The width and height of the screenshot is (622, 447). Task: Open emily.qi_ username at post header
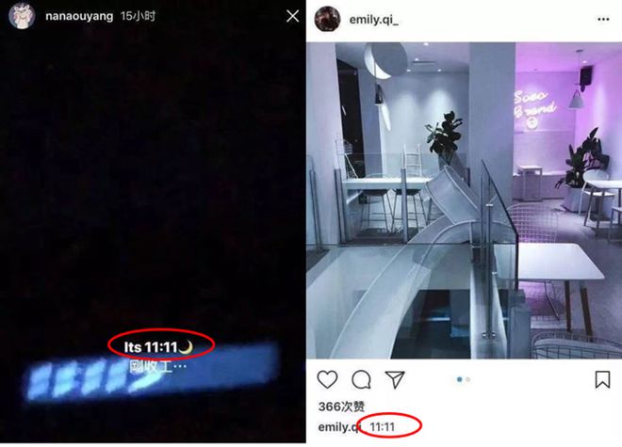click(x=374, y=20)
